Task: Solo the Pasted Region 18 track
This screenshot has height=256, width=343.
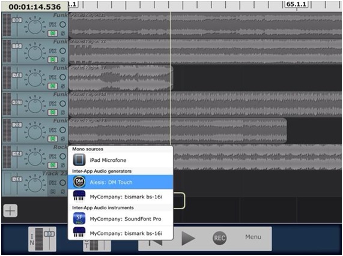Action: pyautogui.click(x=63, y=113)
